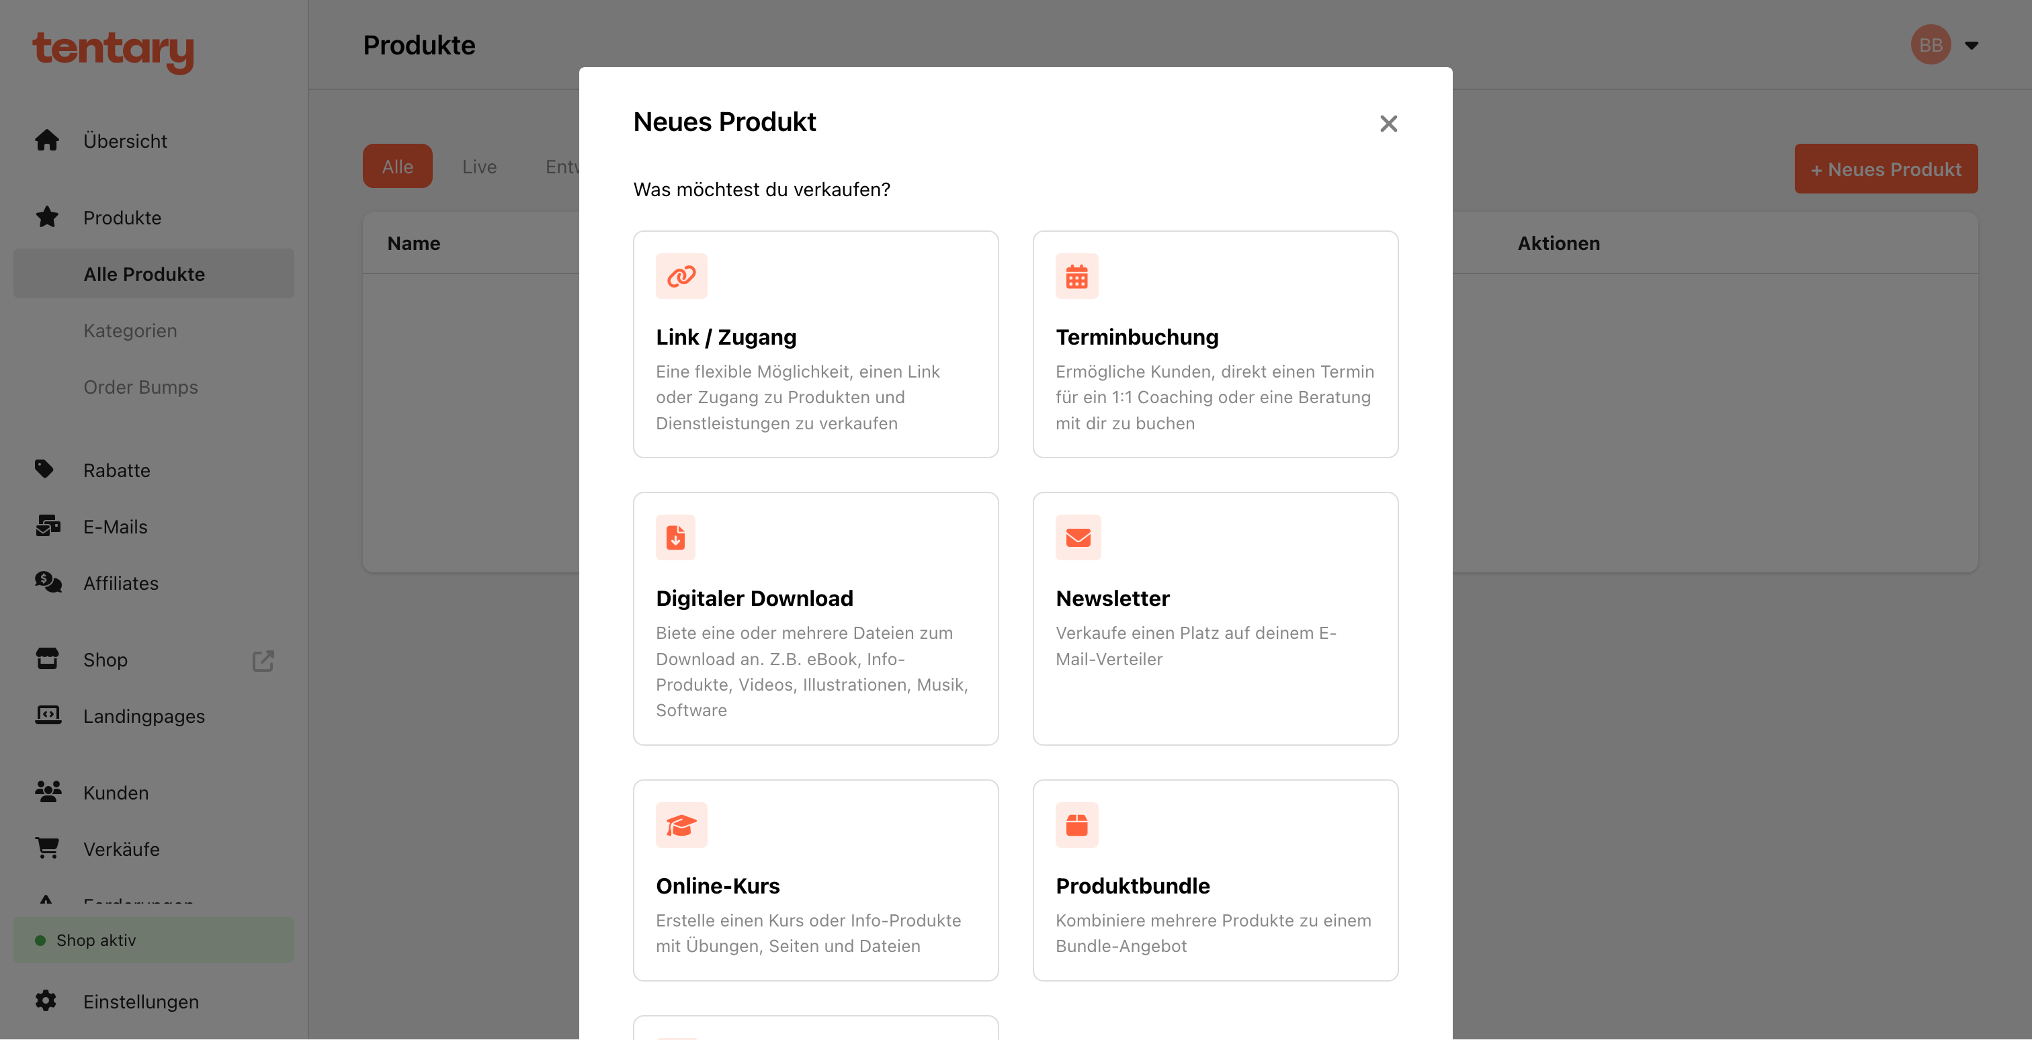The image size is (2032, 1040).
Task: Click the people icon for Kunden
Action: tap(48, 791)
